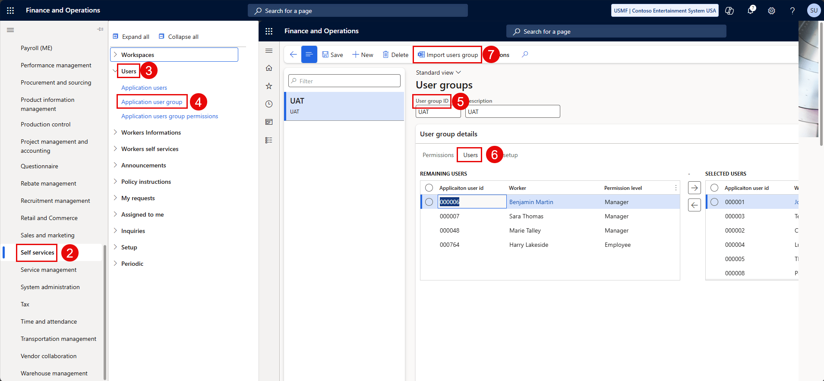
Task: Select all rows in Remaining users grid
Action: tap(429, 188)
